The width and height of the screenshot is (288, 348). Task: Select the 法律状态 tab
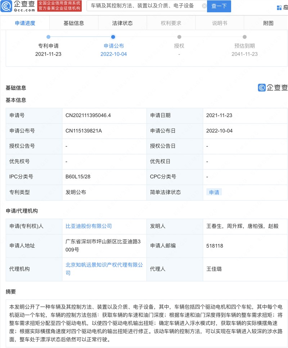pos(122,22)
